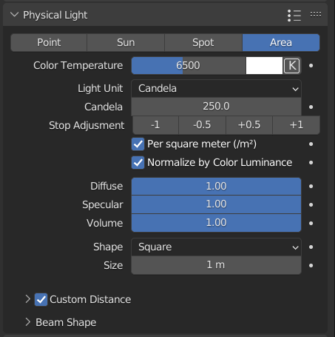Click the Color Temperature 6500 slider
The width and height of the screenshot is (335, 337).
189,66
